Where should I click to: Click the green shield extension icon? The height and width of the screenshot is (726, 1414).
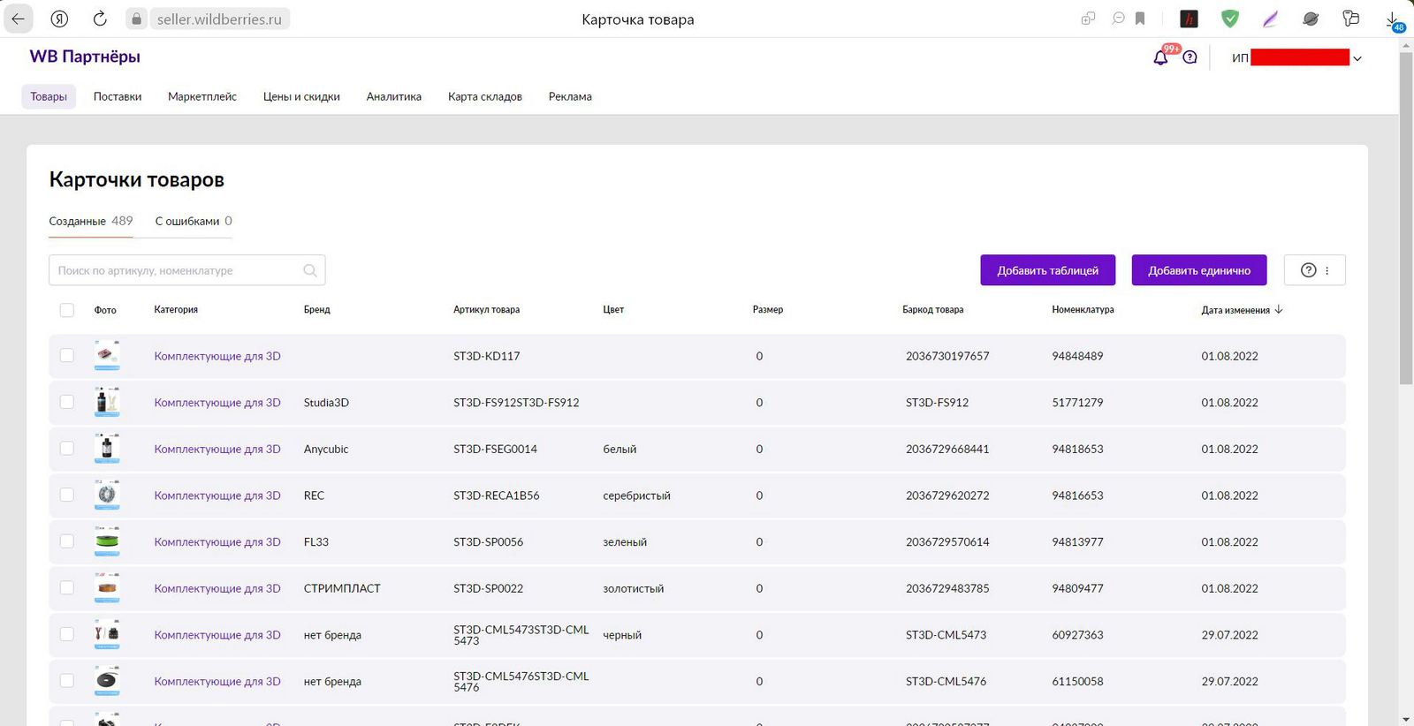(x=1230, y=19)
